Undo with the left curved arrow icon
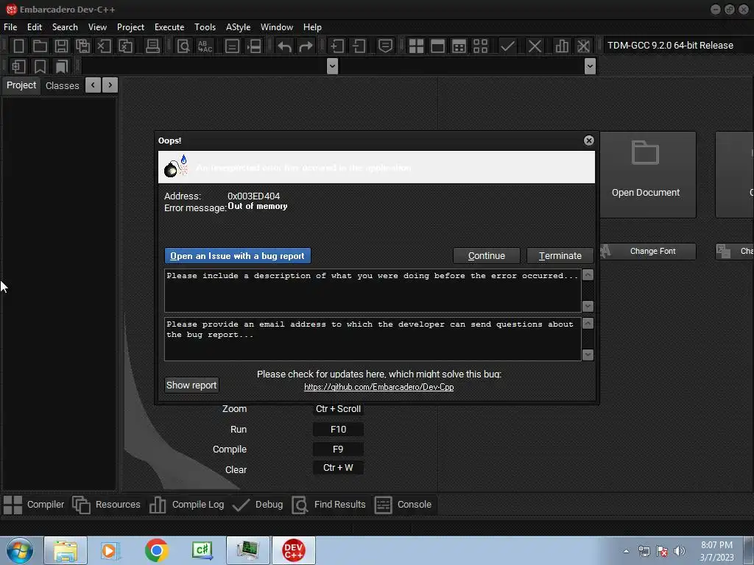 (285, 46)
